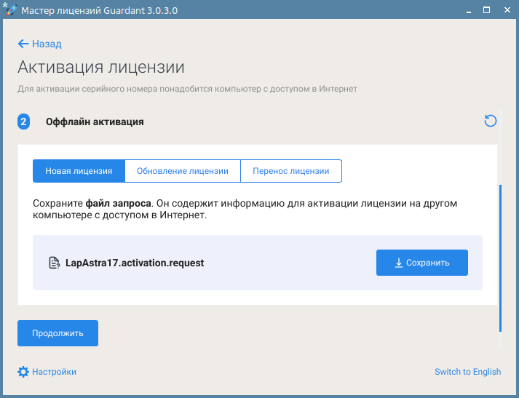Open the Настройки link text
This screenshot has width=519, height=398.
(x=54, y=372)
